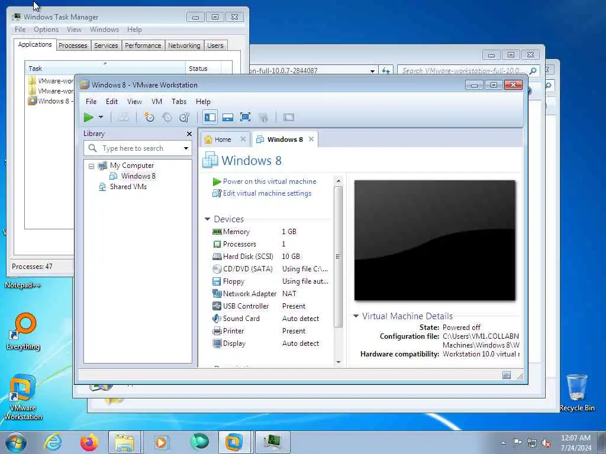Click the scroll-up arrow of the devices list
Viewport: 606px width, 454px height.
(x=339, y=181)
